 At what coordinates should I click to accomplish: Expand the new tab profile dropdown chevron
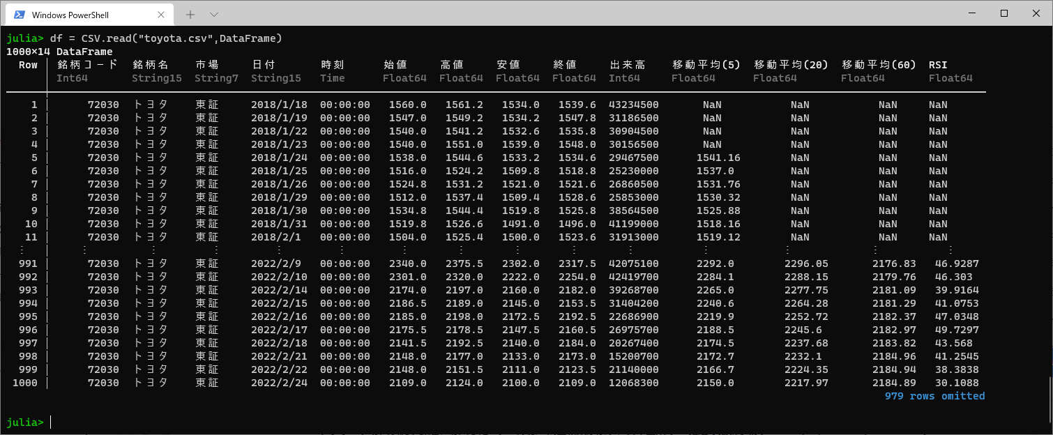tap(214, 15)
